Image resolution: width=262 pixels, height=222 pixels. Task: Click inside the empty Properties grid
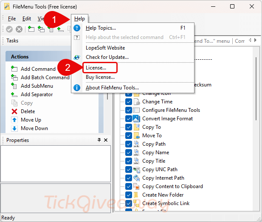56,164
